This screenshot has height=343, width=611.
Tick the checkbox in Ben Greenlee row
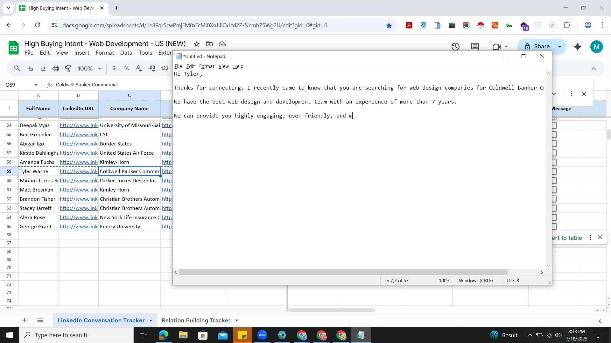click(x=554, y=134)
